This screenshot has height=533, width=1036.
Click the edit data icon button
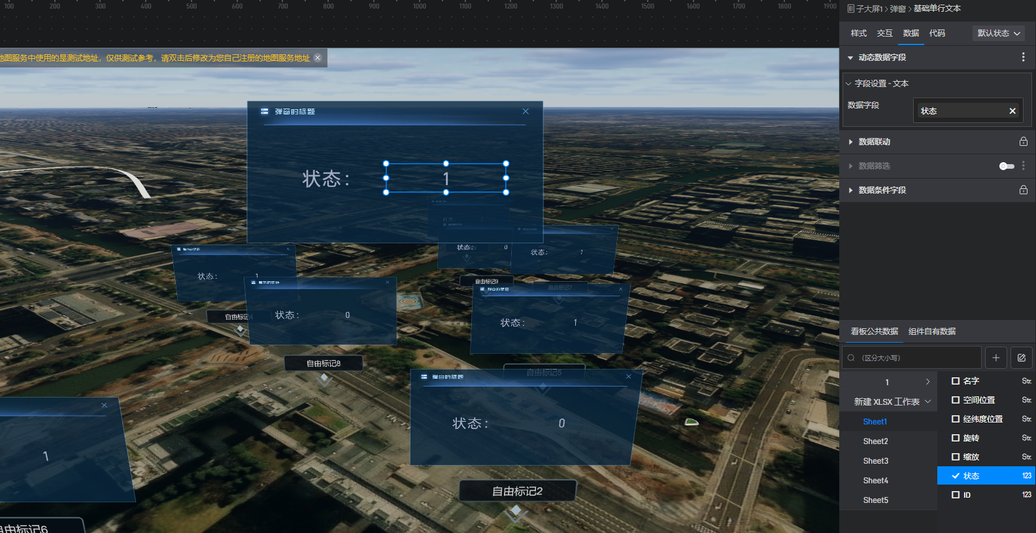[1022, 358]
